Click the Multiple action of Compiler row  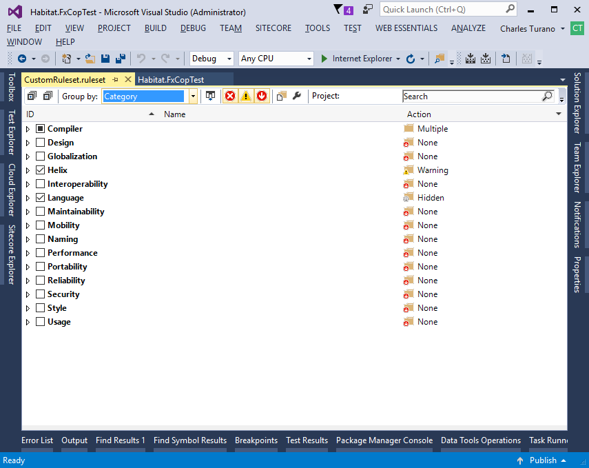click(433, 129)
